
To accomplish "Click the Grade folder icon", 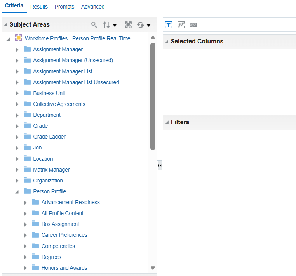I will point(27,125).
